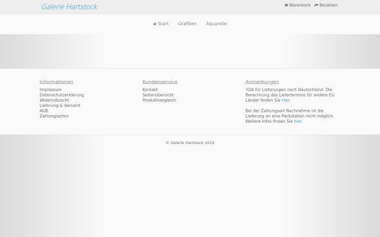Click 'hier' link after Weitere Infos

(x=298, y=121)
